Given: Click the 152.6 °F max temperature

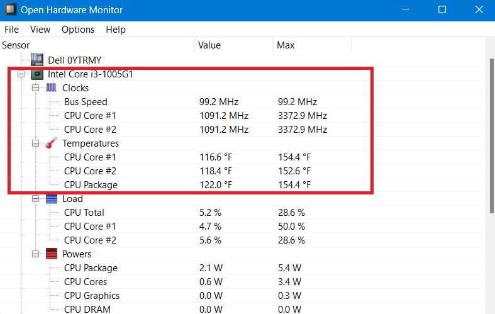Looking at the screenshot, I should [294, 171].
